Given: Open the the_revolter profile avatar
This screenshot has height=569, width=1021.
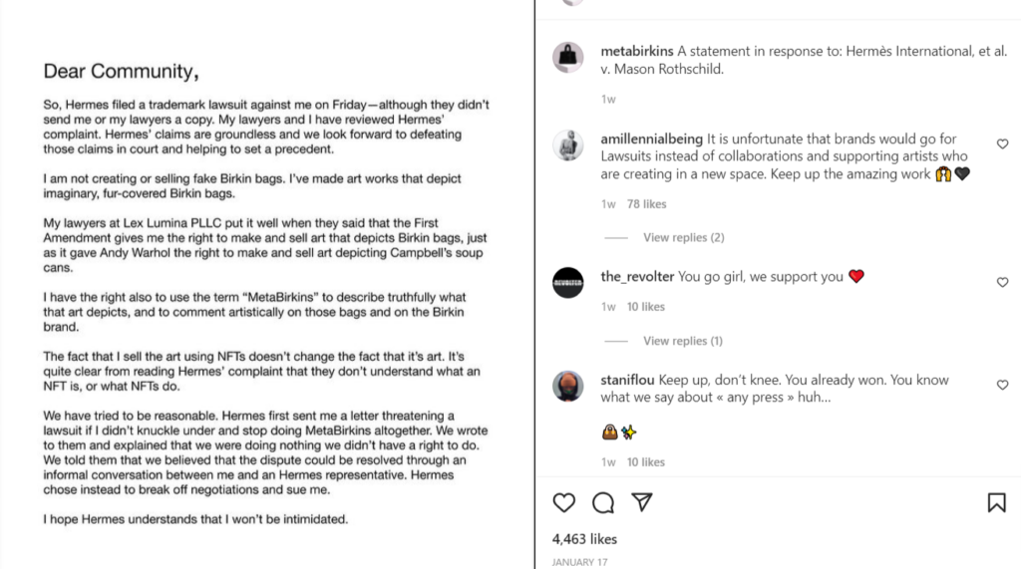Looking at the screenshot, I should 567,283.
